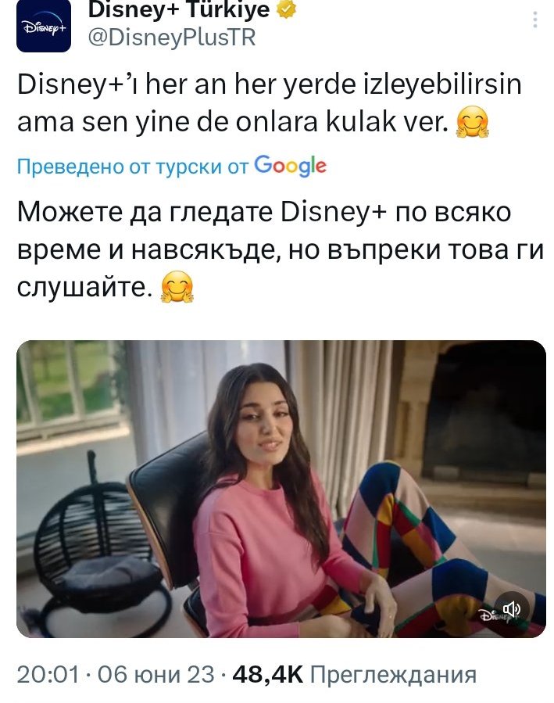Open the Disney+ Türkiye display name
The width and height of the screenshot is (554, 703).
[x=179, y=9]
